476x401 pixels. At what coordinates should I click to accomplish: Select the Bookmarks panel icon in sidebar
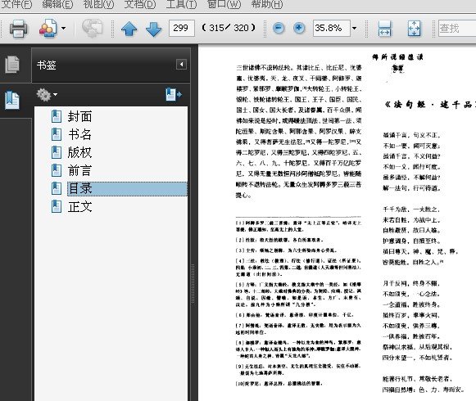point(12,100)
